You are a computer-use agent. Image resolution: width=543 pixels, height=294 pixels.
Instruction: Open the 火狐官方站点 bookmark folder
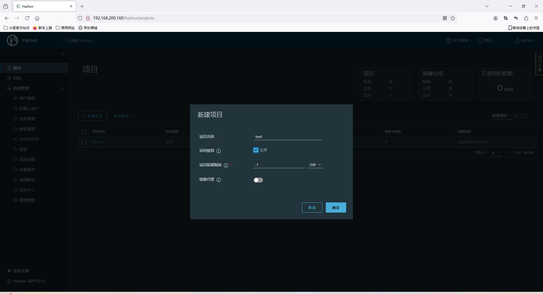(17, 28)
